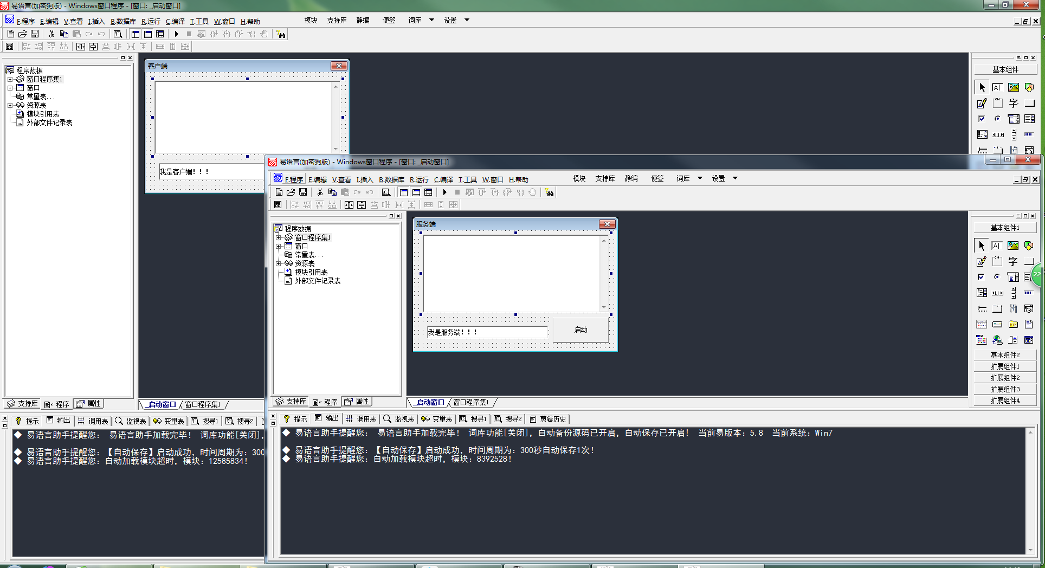This screenshot has height=568, width=1045.
Task: Select the edit box (A|) component in front palette
Action: click(x=997, y=246)
